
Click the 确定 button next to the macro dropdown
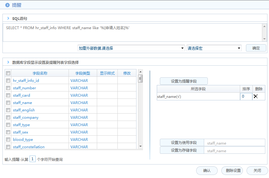(x=256, y=48)
